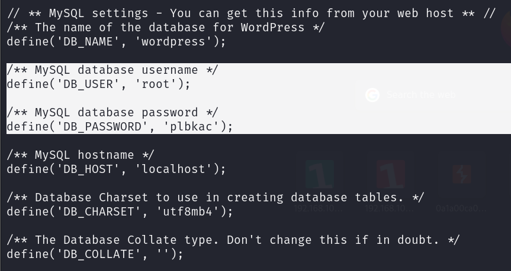Viewport: 511px width, 271px height.
Task: Click the DB_USER constant name
Action: 88,84
